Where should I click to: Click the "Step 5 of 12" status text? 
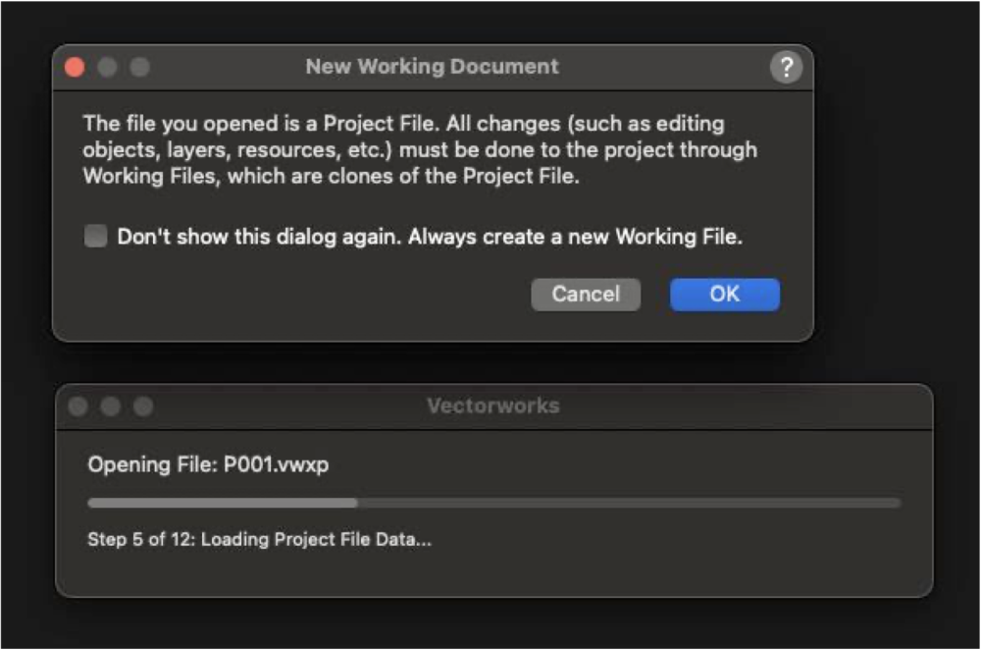pos(140,539)
